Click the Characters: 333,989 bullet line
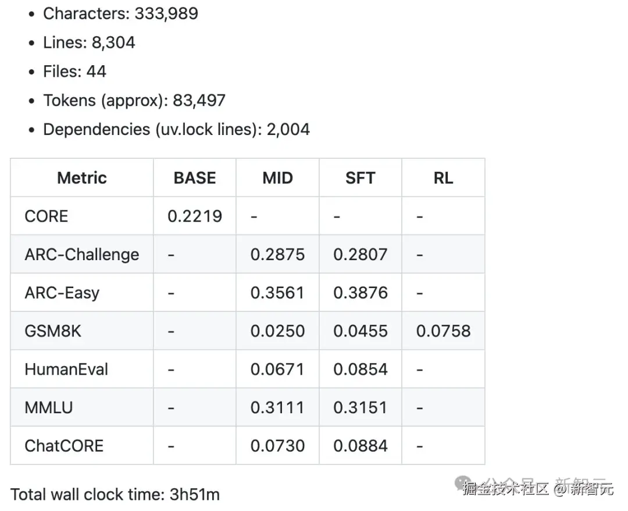Screen dimensions: 628x511 (x=120, y=13)
